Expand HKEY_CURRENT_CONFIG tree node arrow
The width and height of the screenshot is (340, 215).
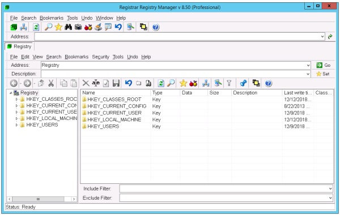click(x=16, y=106)
